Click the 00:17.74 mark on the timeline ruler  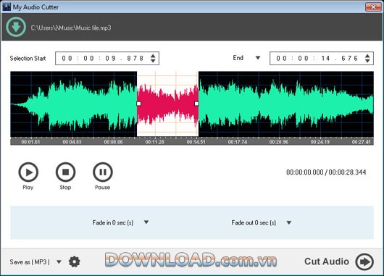(238, 142)
